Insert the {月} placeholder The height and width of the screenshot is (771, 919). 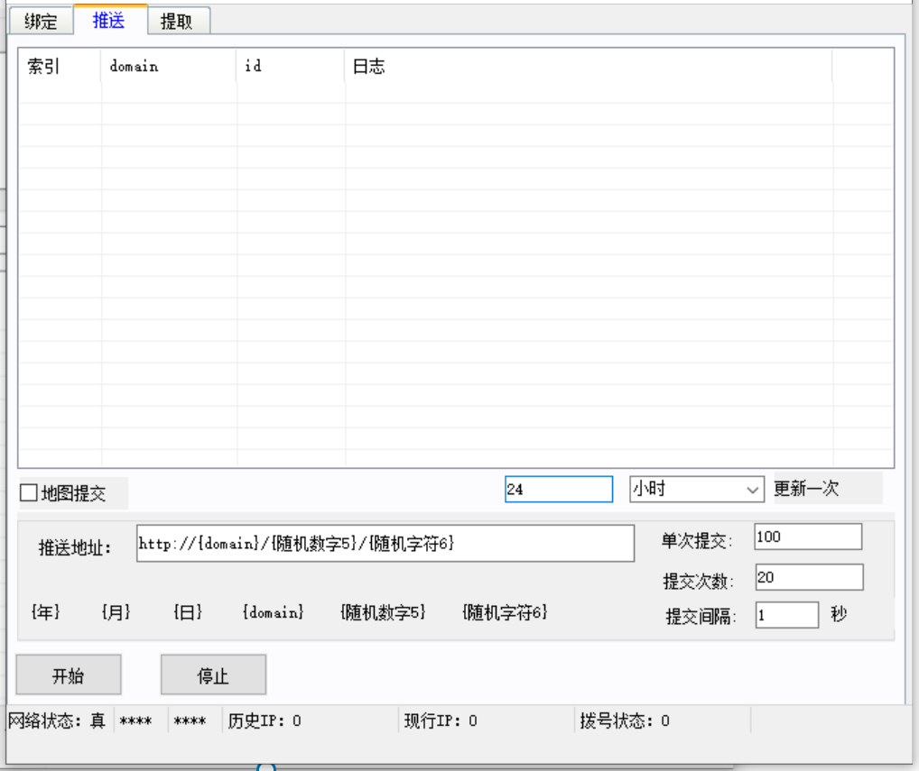(116, 612)
